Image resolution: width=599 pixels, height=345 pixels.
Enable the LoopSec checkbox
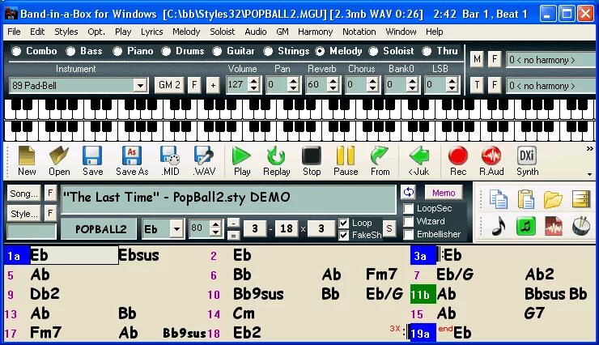coord(409,209)
